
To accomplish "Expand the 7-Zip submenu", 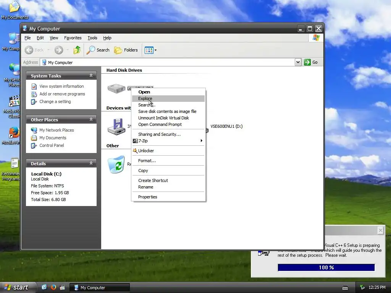I will pos(168,141).
